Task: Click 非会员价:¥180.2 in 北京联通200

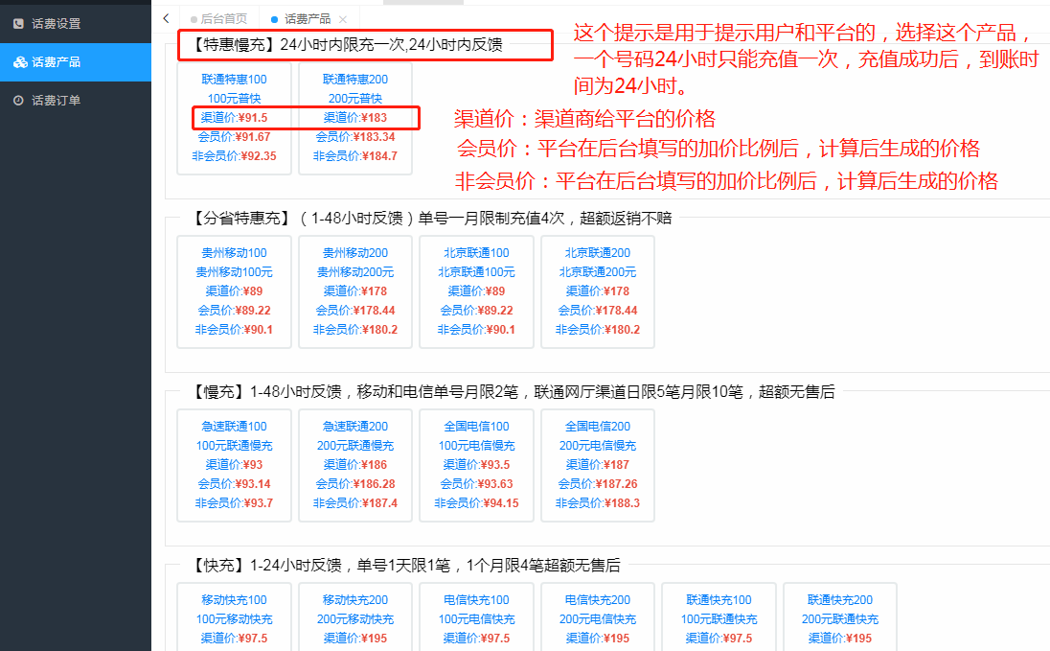Action: point(597,330)
